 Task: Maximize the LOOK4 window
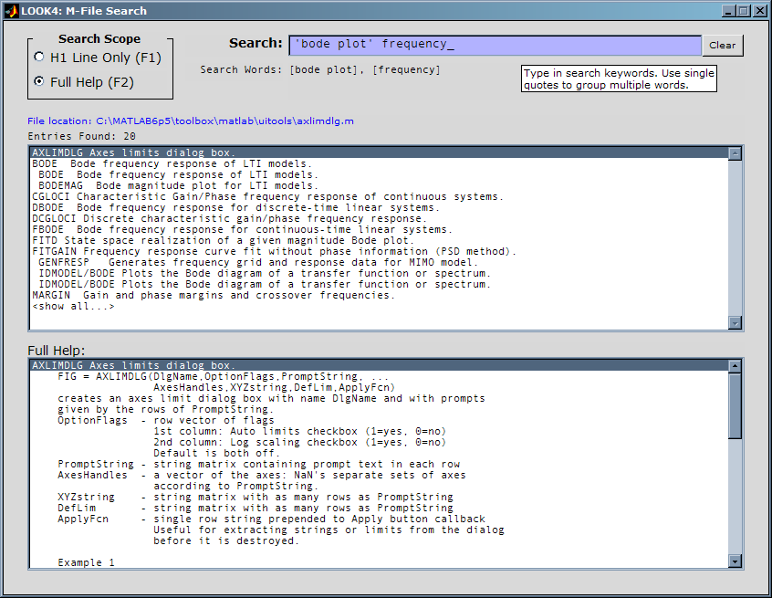[744, 11]
